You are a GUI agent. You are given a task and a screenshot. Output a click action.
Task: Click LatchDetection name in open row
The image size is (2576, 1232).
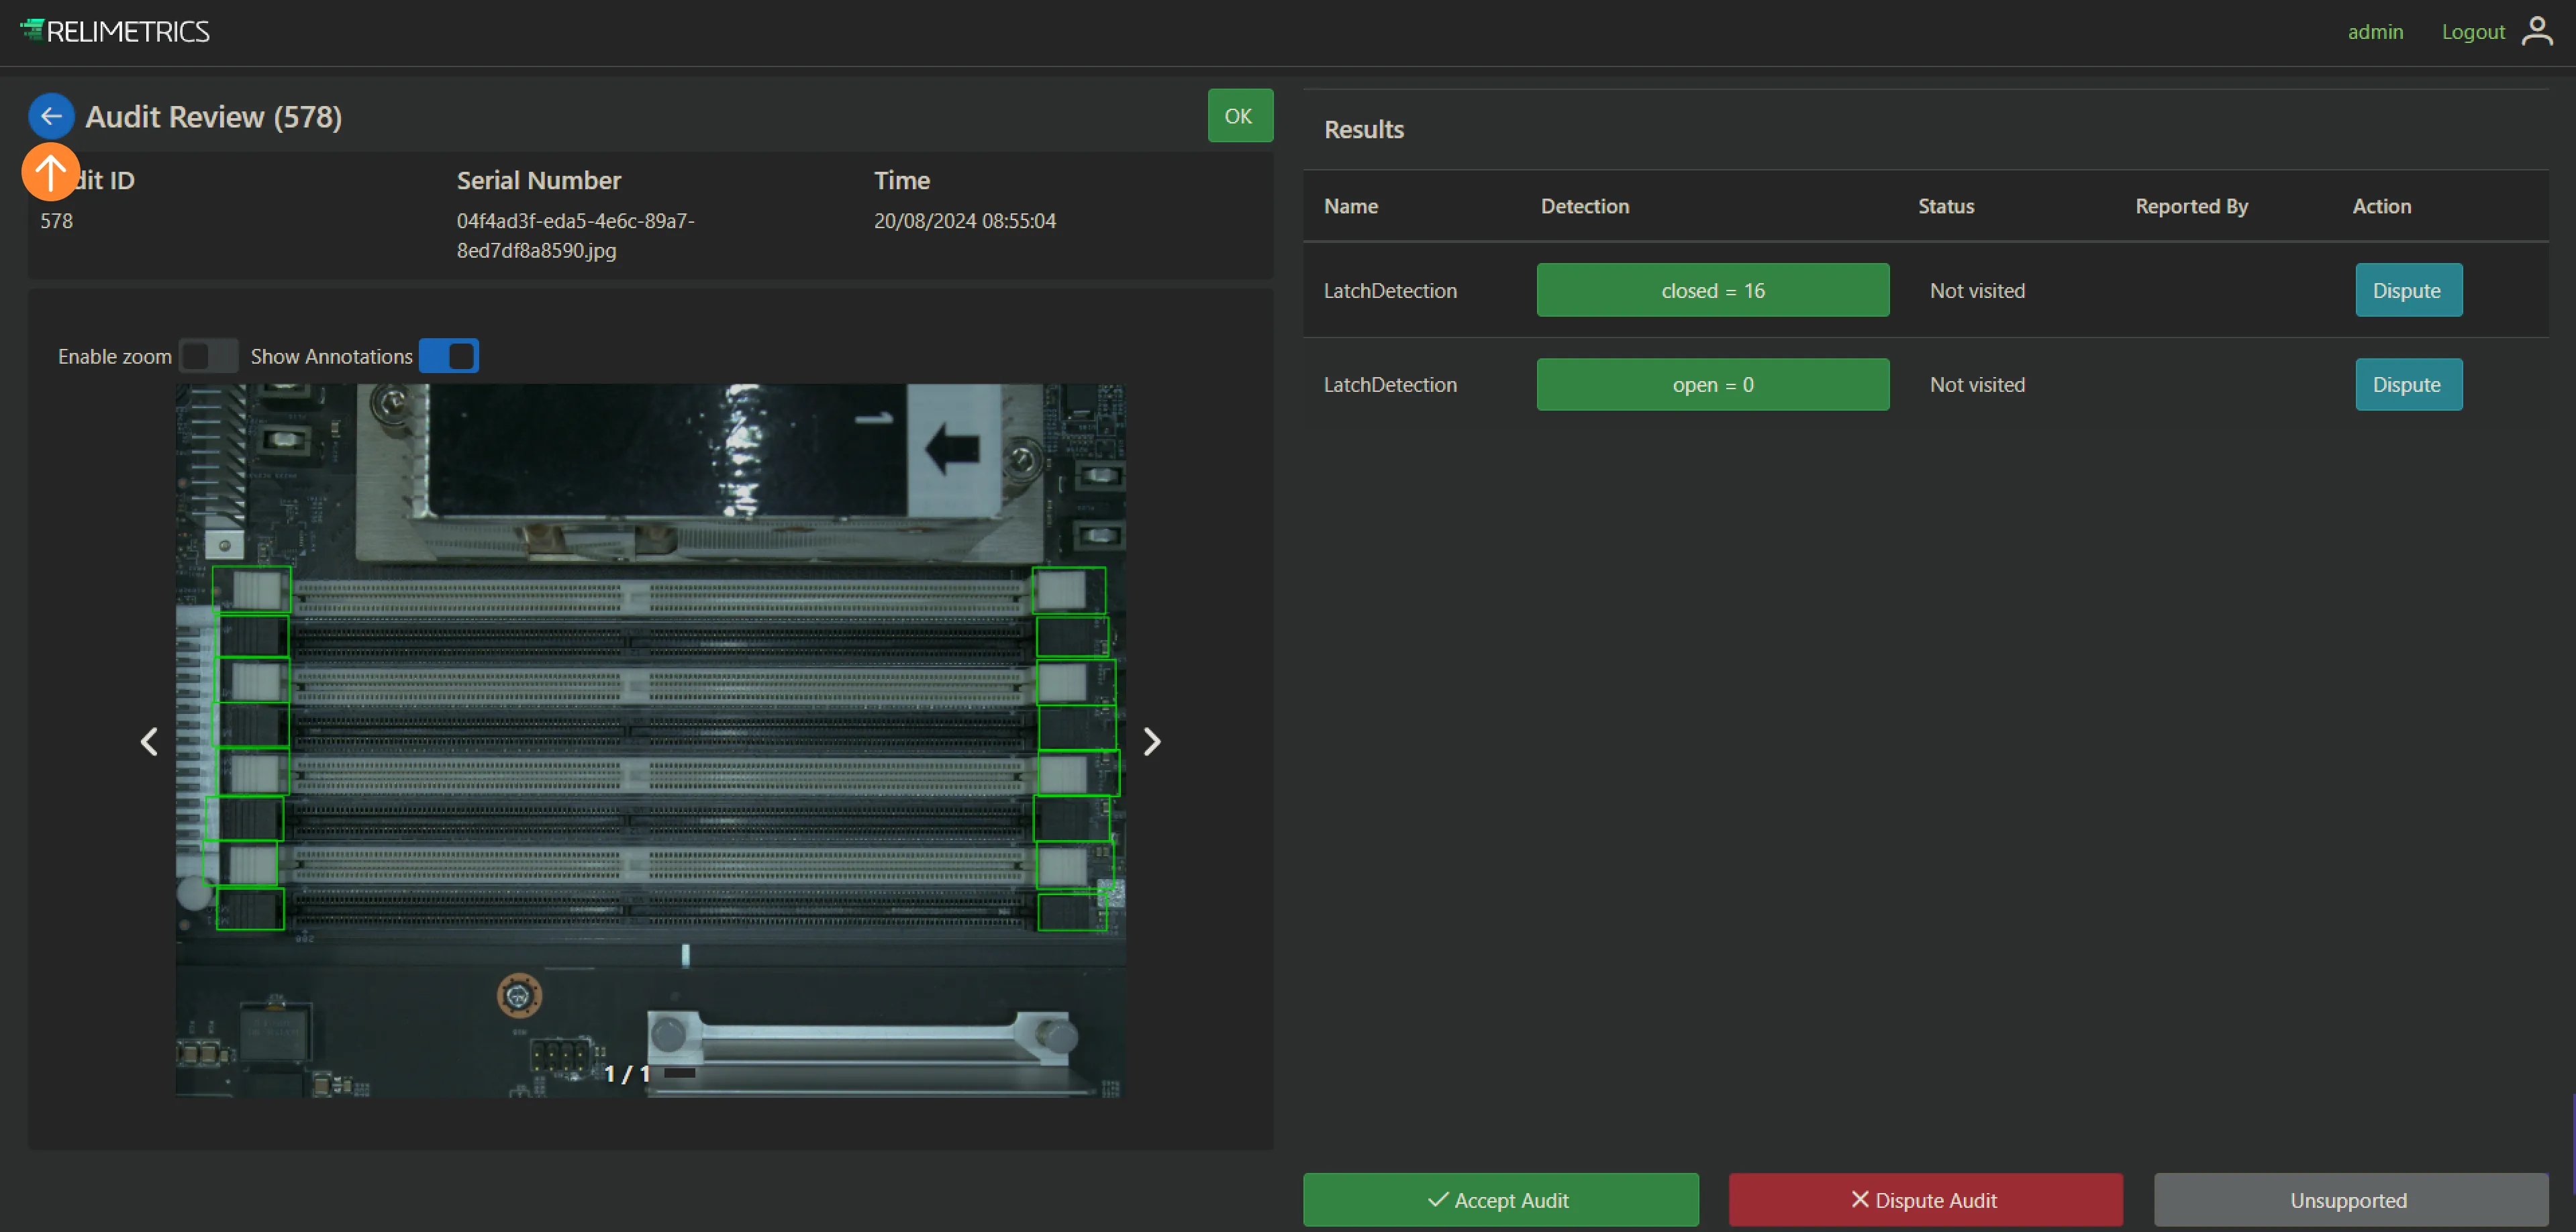click(x=1390, y=385)
